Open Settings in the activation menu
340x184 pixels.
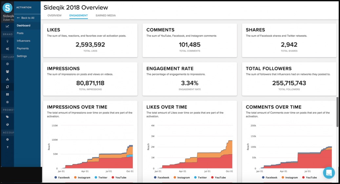pos(22,56)
